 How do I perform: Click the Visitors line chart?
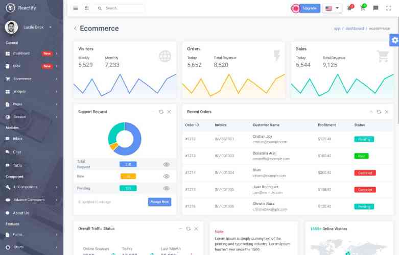125,86
